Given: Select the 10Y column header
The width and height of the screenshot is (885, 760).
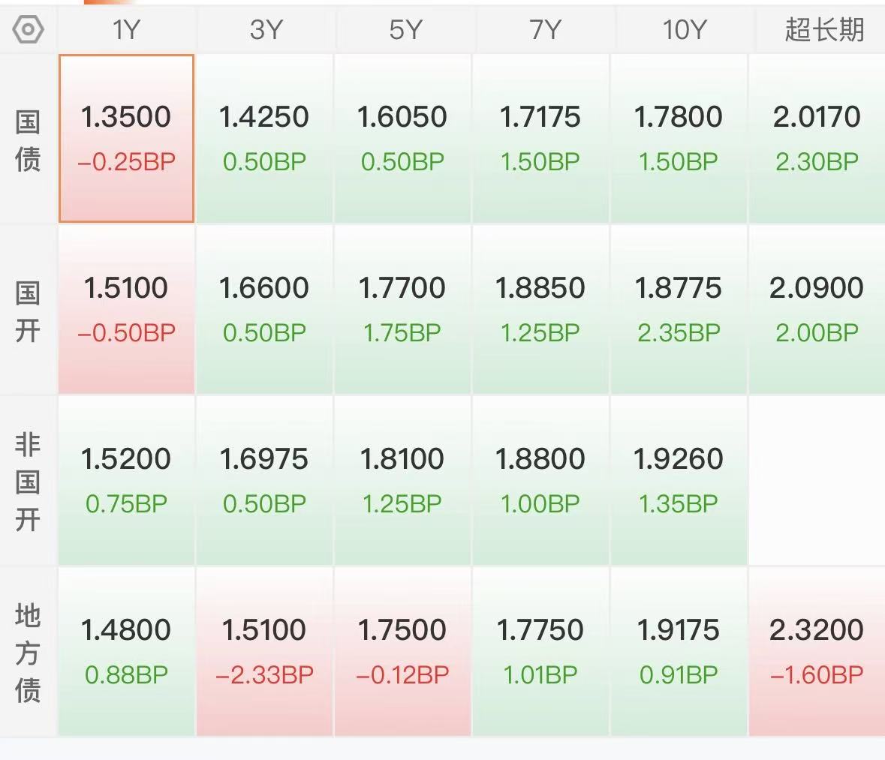Looking at the screenshot, I should (684, 29).
